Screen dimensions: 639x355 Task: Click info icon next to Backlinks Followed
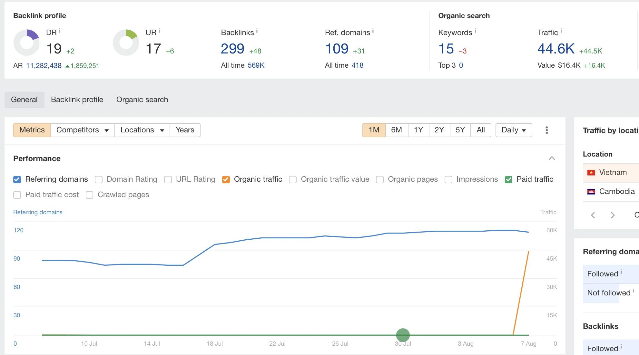point(621,346)
